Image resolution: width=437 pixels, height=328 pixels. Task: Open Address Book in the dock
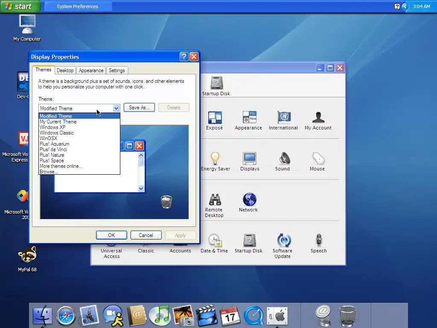tap(137, 316)
